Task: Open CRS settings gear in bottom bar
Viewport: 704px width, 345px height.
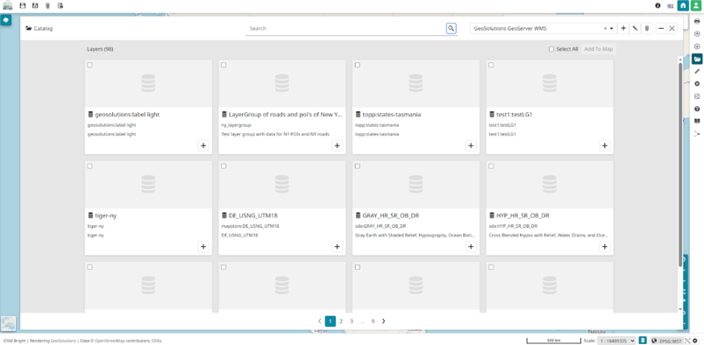Action: 695,341
